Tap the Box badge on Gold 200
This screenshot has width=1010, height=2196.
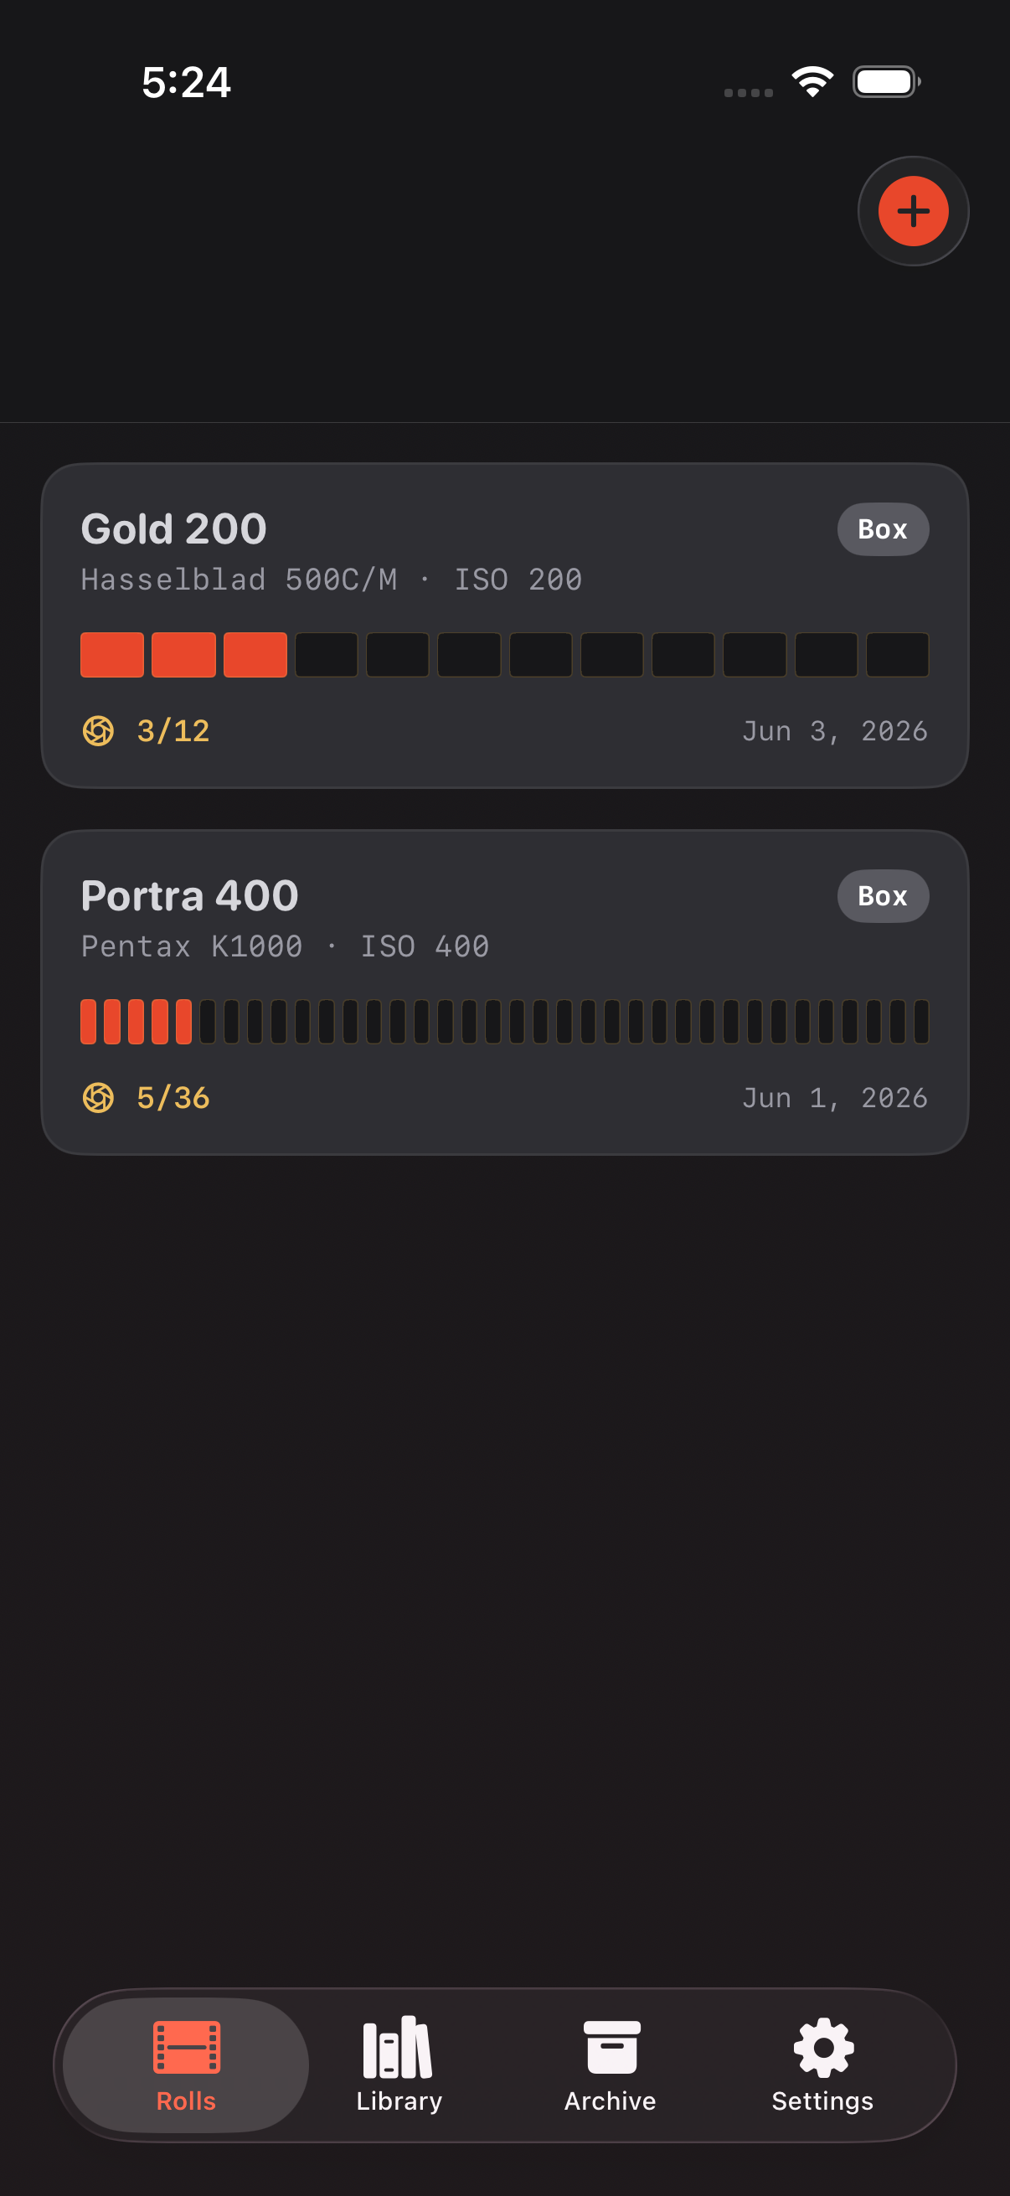pos(883,529)
